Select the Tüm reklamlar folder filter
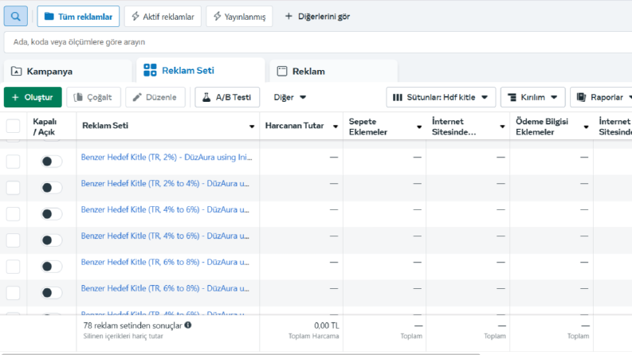The image size is (632, 355). (x=78, y=17)
